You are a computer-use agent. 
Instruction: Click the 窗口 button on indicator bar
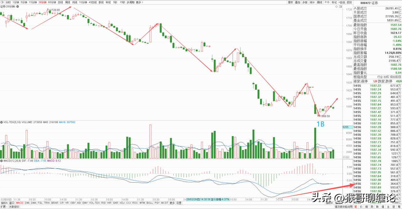[12, 203]
